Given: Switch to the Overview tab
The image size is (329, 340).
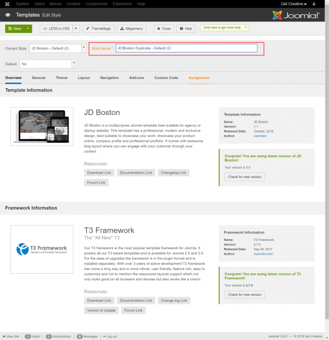Looking at the screenshot, I should 13,78.
